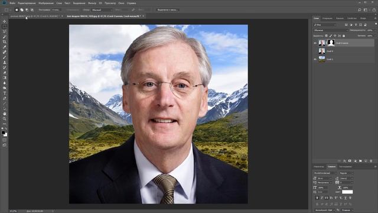Create a new layer icon
The image size is (378, 213).
tap(366, 161)
